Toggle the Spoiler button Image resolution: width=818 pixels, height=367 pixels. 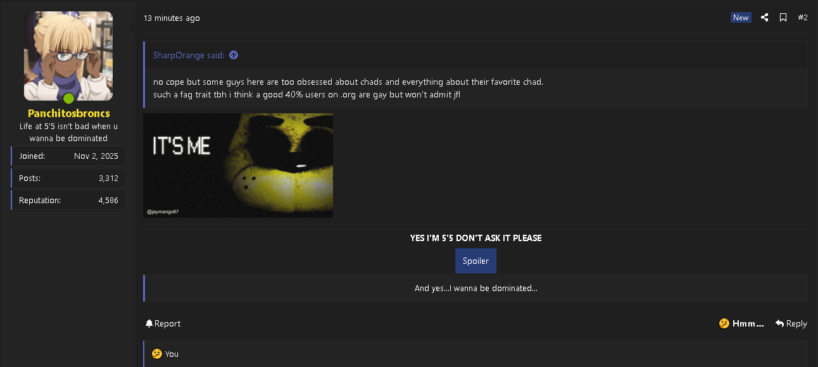[x=475, y=261]
